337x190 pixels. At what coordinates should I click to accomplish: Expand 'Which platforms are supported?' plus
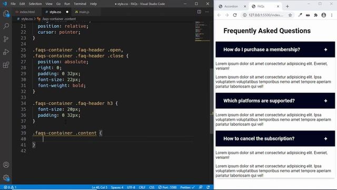click(x=325, y=101)
